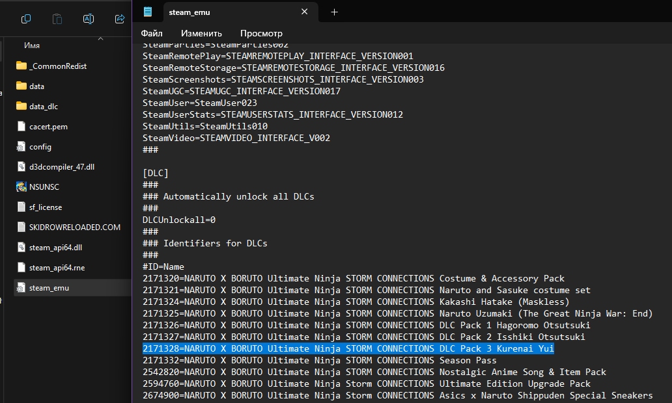Select the sf_license file icon
Image resolution: width=672 pixels, height=403 pixels.
21,207
